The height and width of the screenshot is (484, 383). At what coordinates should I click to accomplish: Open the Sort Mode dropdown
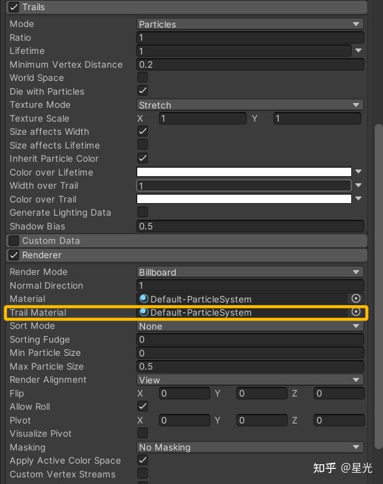[x=250, y=326]
